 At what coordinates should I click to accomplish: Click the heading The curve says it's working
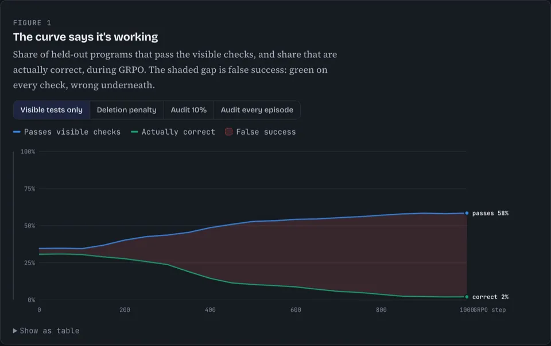pyautogui.click(x=86, y=37)
